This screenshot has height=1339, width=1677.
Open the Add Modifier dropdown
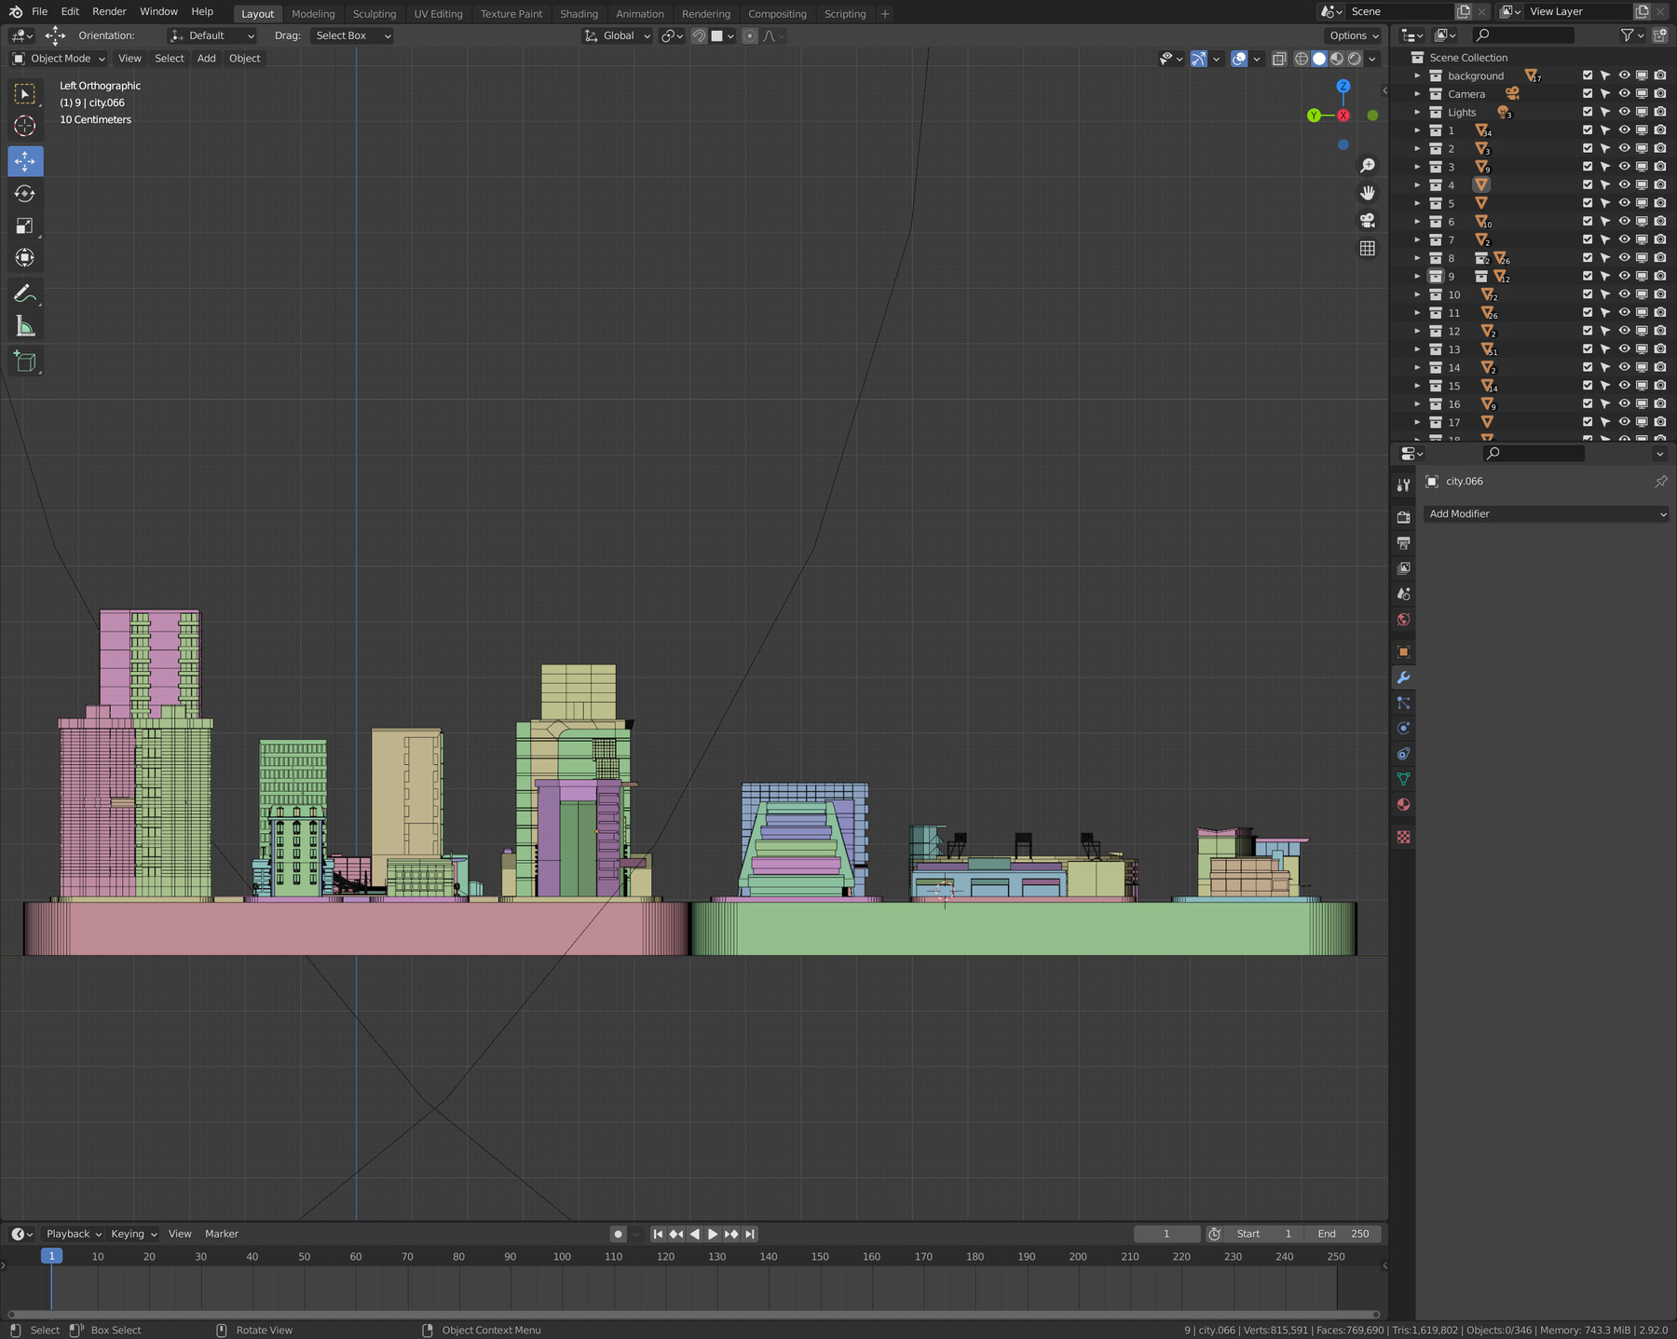click(x=1545, y=513)
